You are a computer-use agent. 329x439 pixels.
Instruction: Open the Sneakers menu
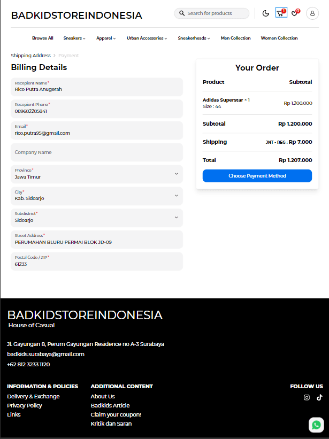74,38
